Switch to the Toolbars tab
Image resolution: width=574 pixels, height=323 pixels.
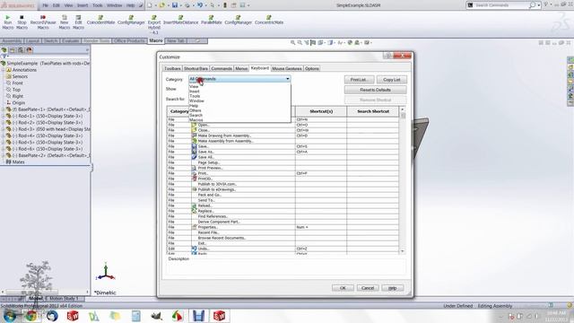tap(172, 68)
